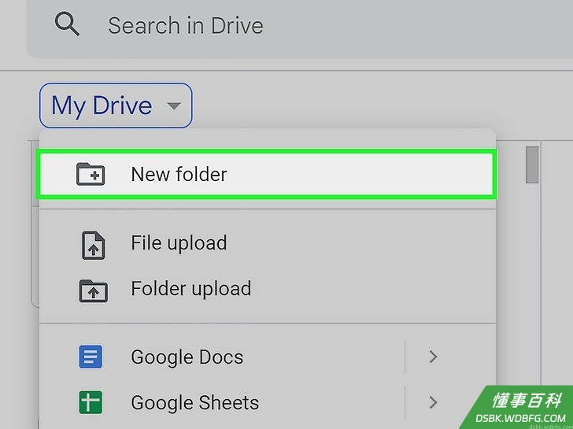Choose New folder from the menu
The width and height of the screenshot is (573, 429).
coord(266,174)
